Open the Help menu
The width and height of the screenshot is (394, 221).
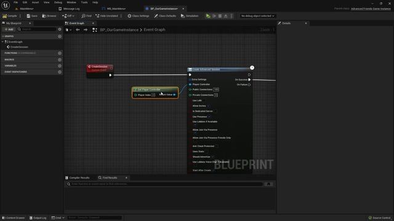[95, 2]
